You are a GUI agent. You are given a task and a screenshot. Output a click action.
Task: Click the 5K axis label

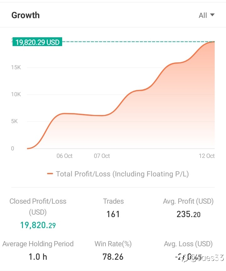coord(14,121)
